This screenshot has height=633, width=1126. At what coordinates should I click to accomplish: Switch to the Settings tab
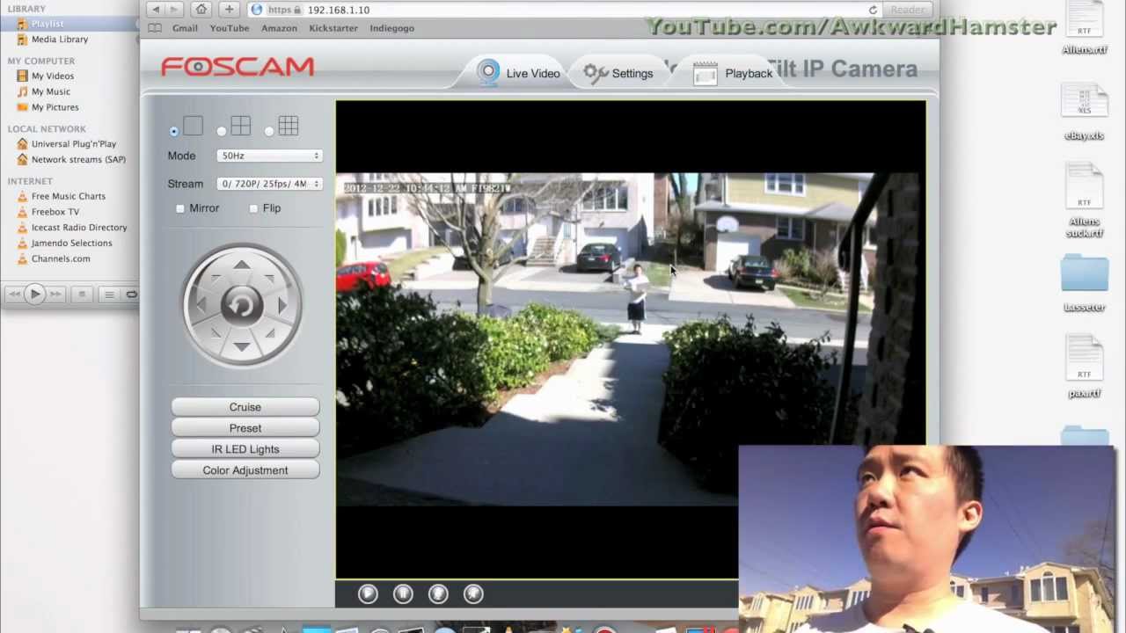(618, 73)
